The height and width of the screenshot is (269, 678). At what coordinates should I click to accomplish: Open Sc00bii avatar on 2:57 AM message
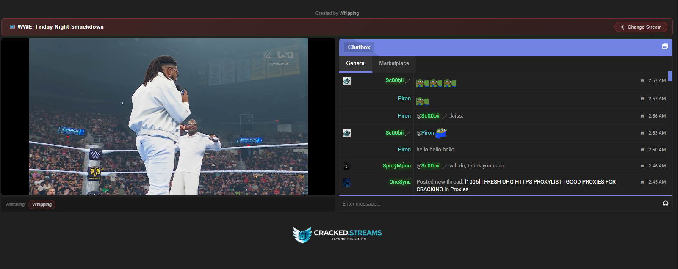[x=347, y=81]
